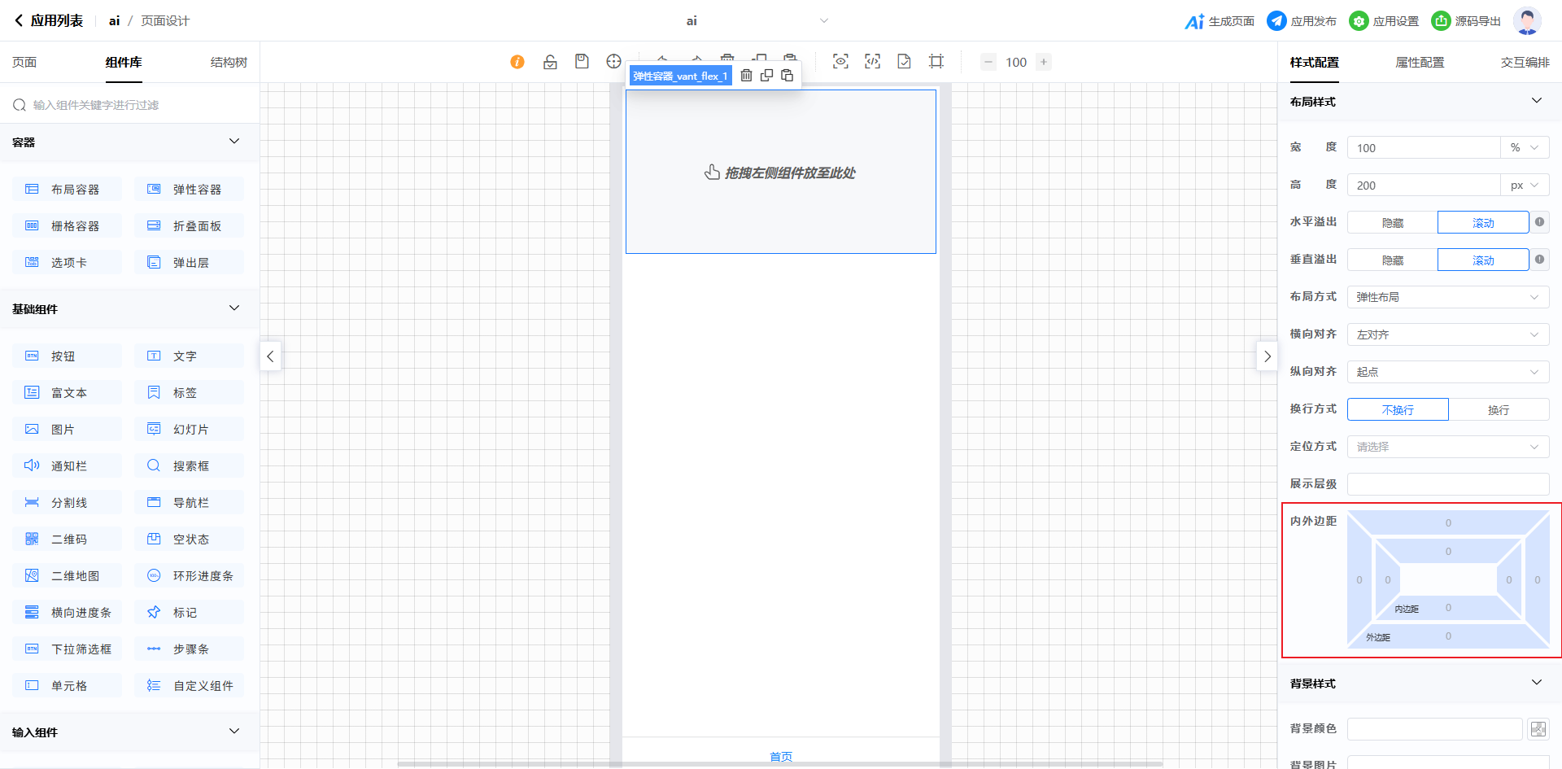Click the AI 生成页面 icon
The width and height of the screenshot is (1562, 769).
pos(1194,21)
